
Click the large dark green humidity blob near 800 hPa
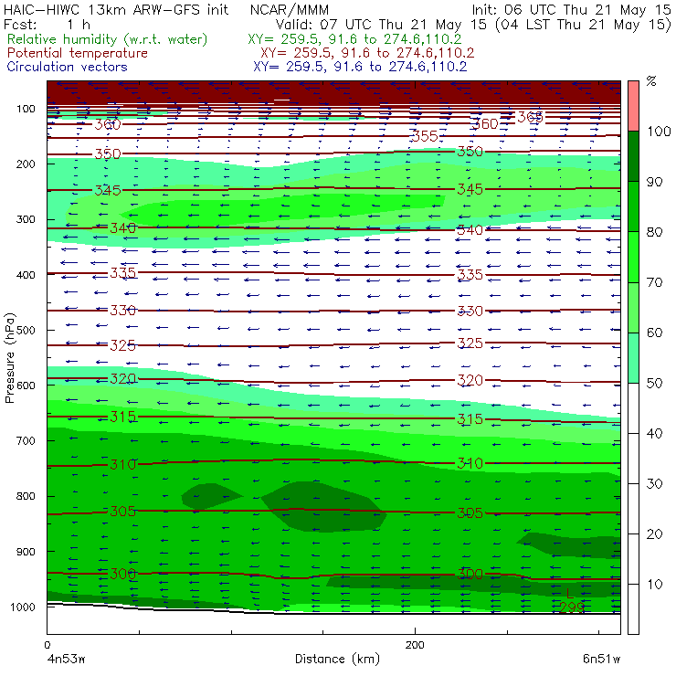point(324,507)
